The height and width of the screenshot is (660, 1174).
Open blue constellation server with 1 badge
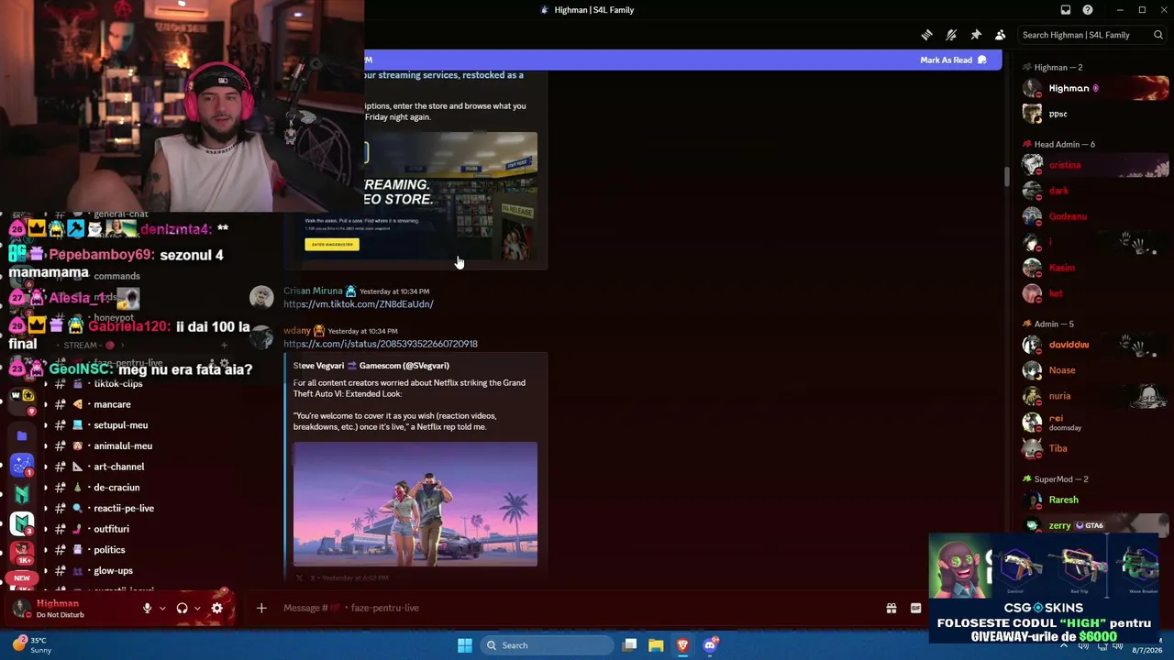click(x=22, y=465)
